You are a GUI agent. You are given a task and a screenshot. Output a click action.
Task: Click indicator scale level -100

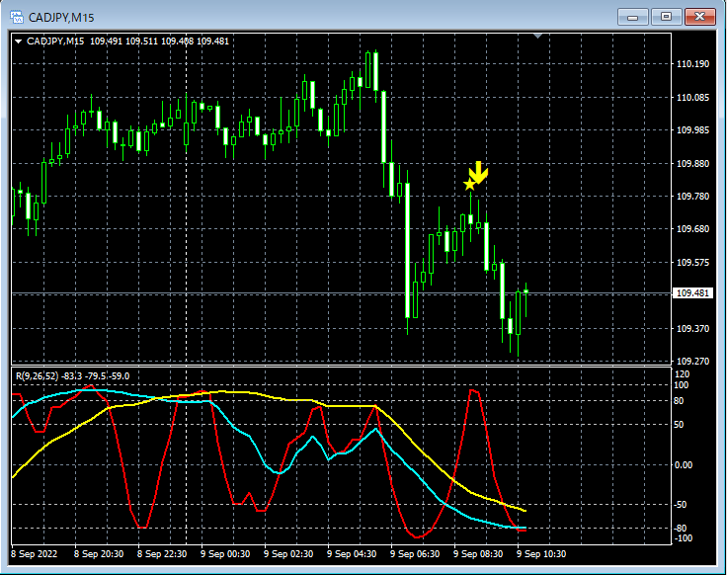coord(683,538)
